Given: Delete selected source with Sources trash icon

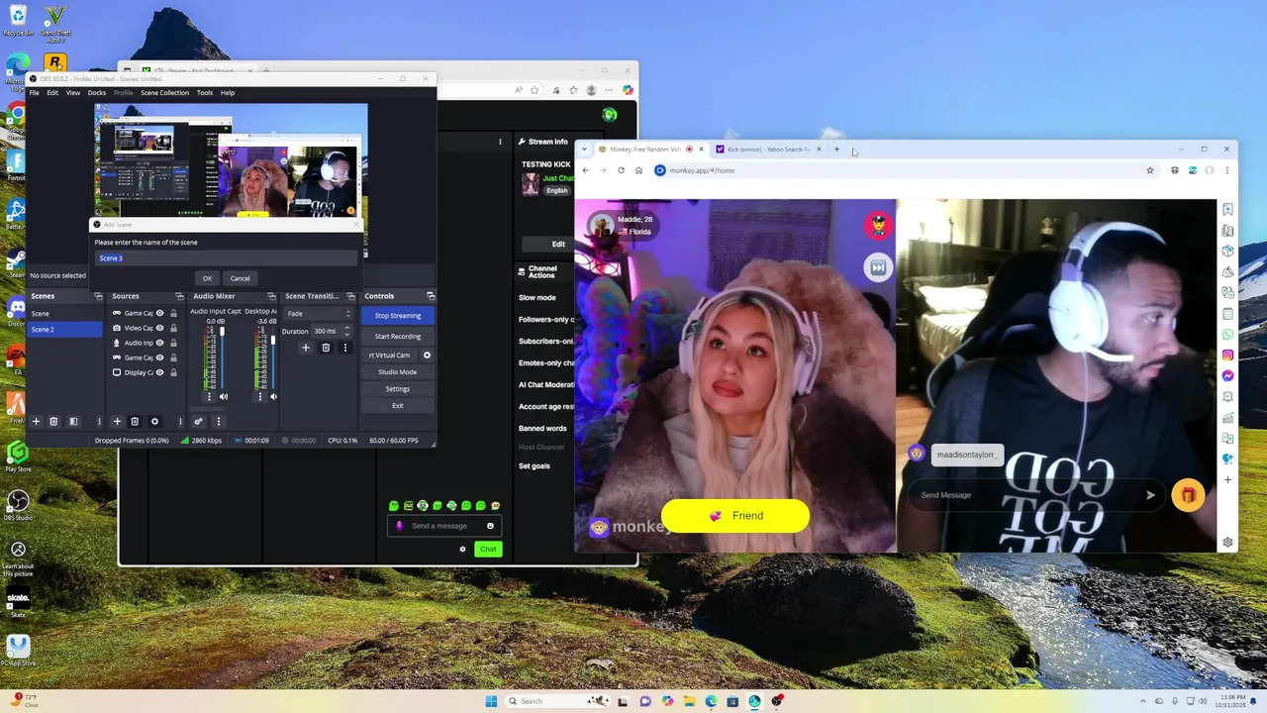Looking at the screenshot, I should pyautogui.click(x=135, y=421).
